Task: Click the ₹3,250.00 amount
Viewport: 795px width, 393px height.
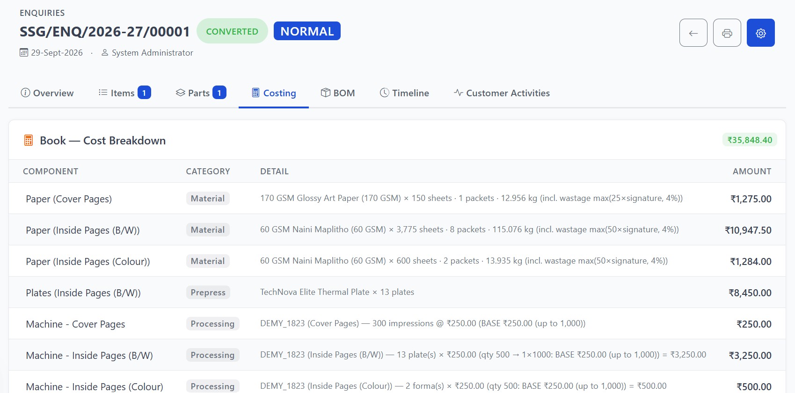Action: tap(750, 355)
